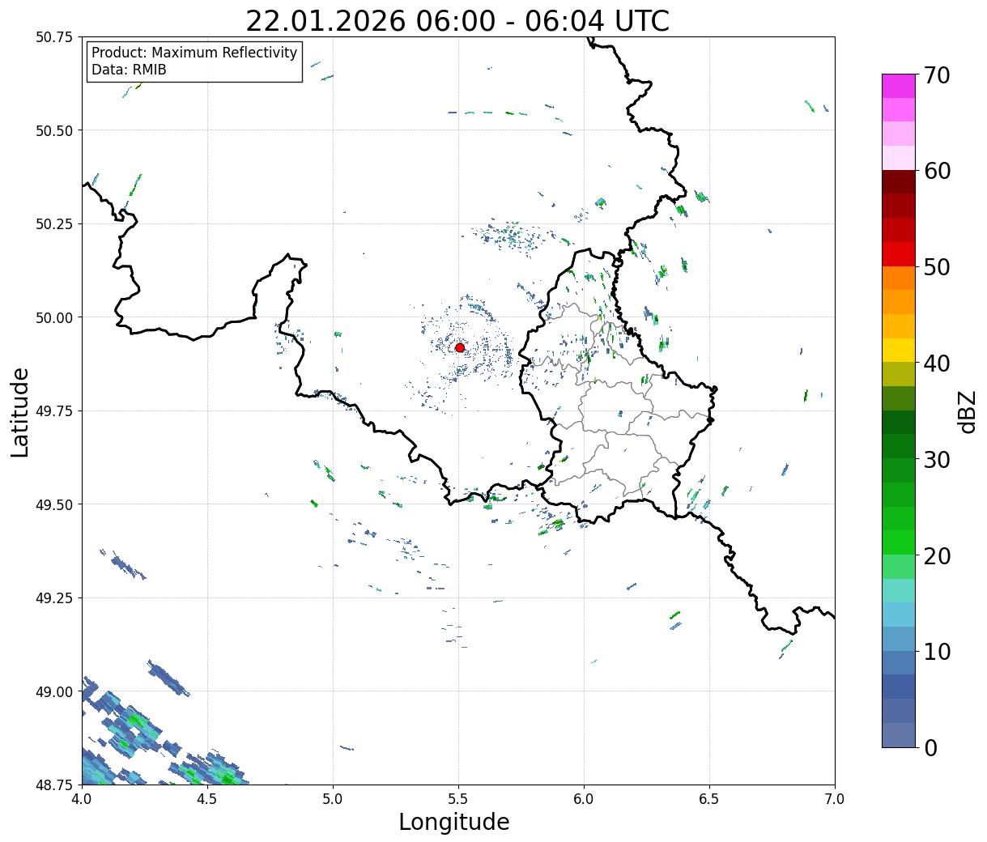The image size is (987, 842).
Task: Click the bright red 50 dBZ colorbar swatch
Action: pyautogui.click(x=899, y=254)
